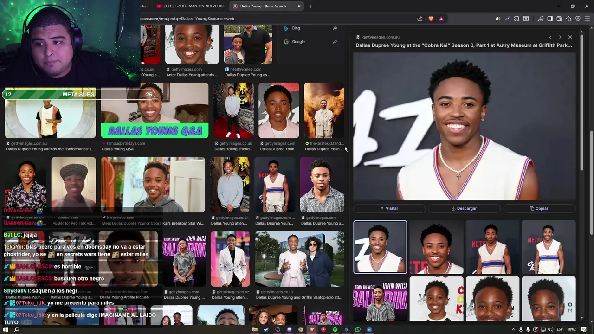Expand the hidden system tray icons chevron
This screenshot has width=594, height=334.
tap(514, 329)
